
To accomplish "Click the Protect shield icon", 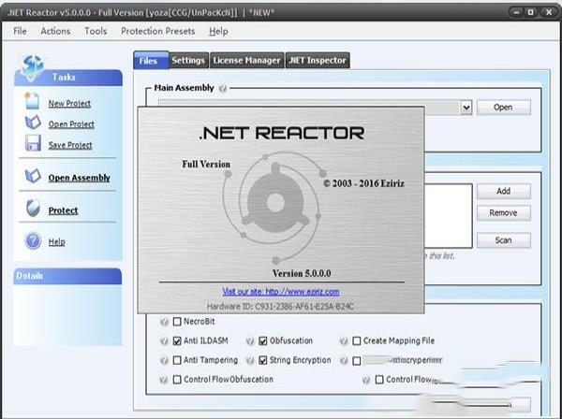I will [x=33, y=208].
